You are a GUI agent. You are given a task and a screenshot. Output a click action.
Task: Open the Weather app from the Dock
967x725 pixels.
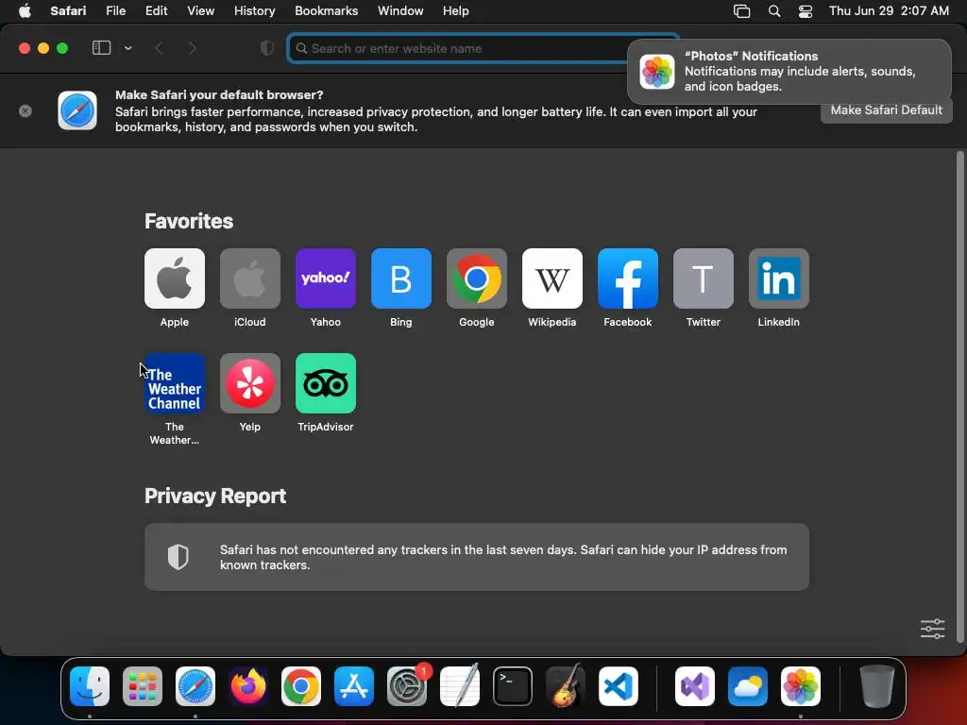tap(748, 686)
